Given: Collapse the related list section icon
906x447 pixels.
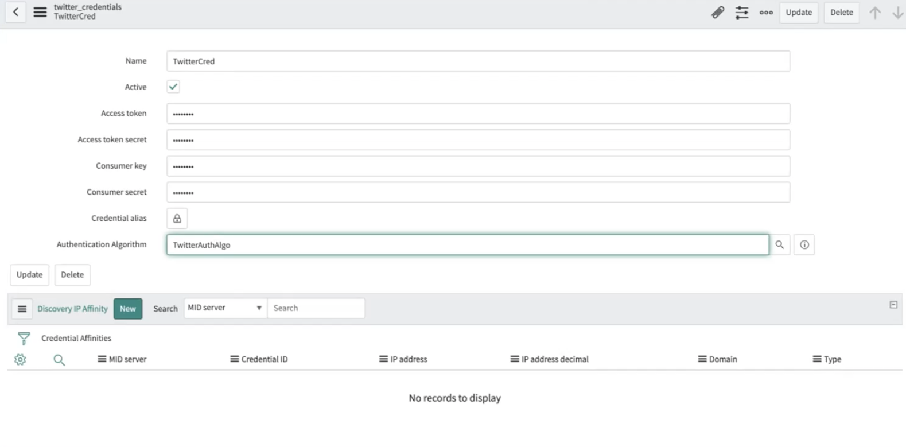Looking at the screenshot, I should coord(893,305).
